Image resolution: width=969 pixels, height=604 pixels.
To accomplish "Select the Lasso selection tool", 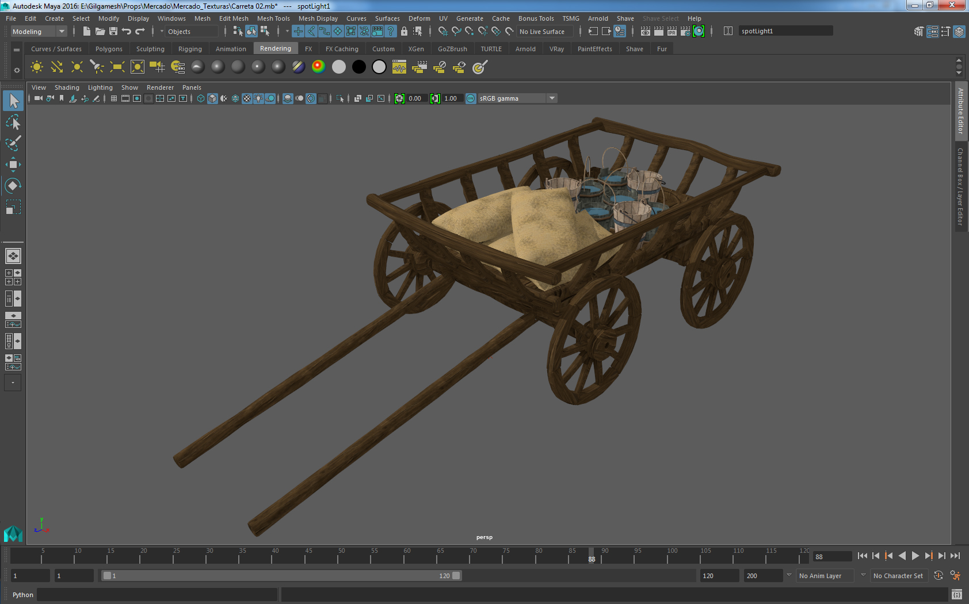I will click(13, 123).
